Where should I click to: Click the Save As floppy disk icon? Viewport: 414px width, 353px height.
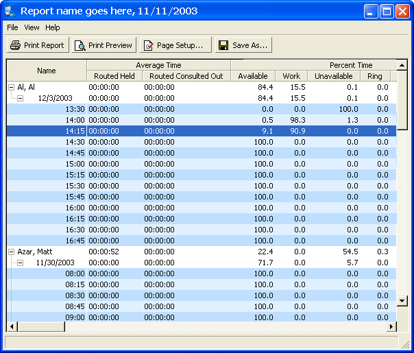coord(223,45)
